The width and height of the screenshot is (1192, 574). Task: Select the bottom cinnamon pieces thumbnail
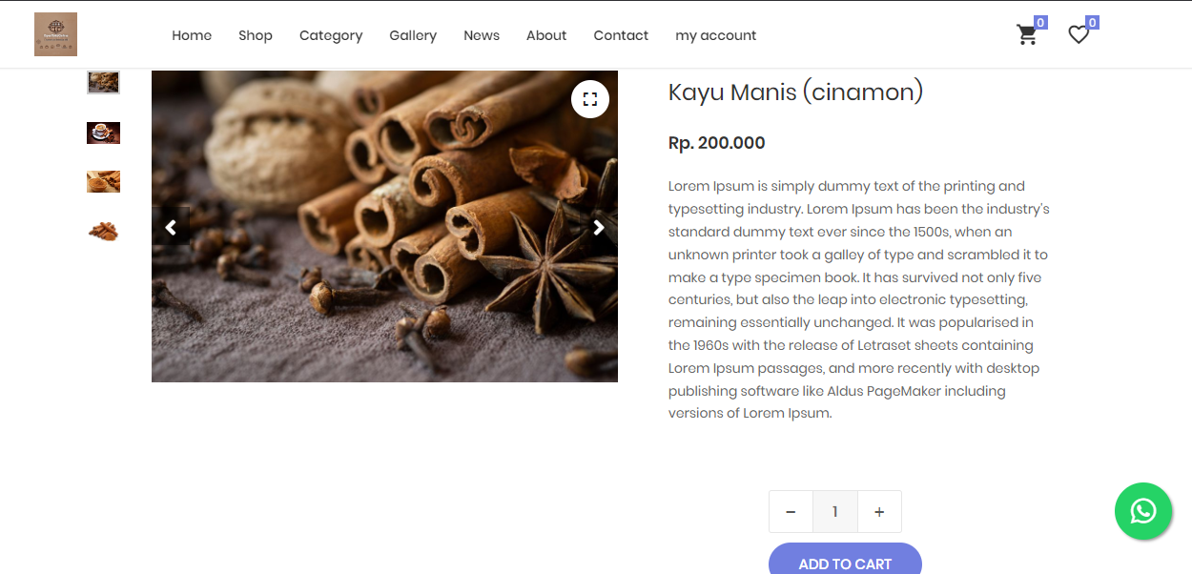pyautogui.click(x=103, y=231)
